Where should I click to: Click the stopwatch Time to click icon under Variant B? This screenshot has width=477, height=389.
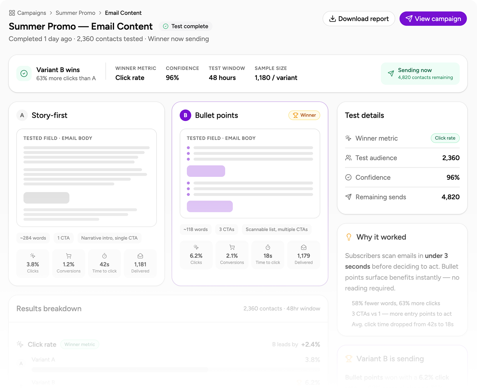pyautogui.click(x=268, y=248)
